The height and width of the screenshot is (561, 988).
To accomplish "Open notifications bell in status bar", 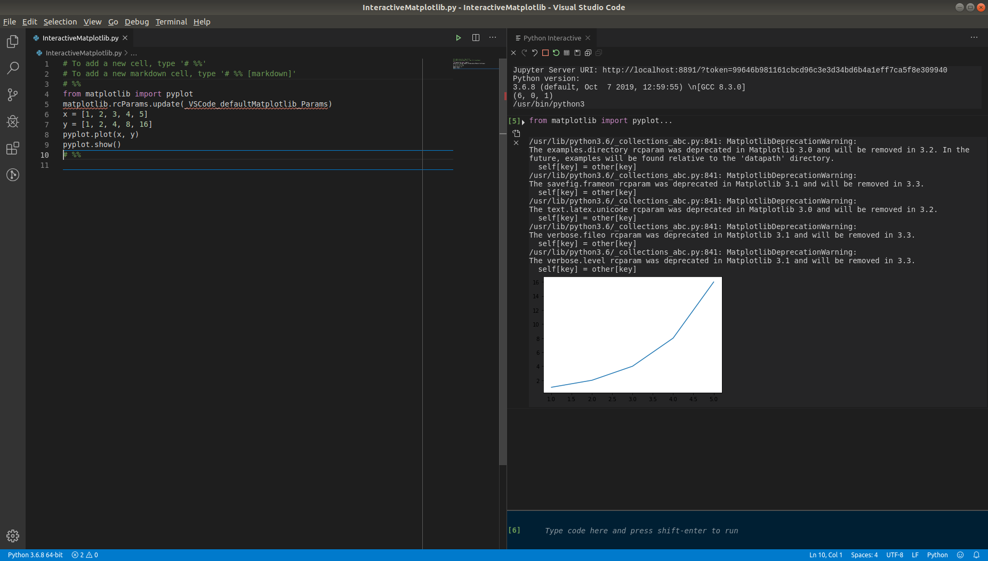I will 976,555.
